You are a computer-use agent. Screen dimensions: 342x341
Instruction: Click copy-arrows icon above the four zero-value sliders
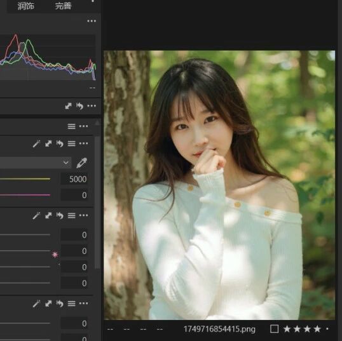pyautogui.click(x=48, y=216)
